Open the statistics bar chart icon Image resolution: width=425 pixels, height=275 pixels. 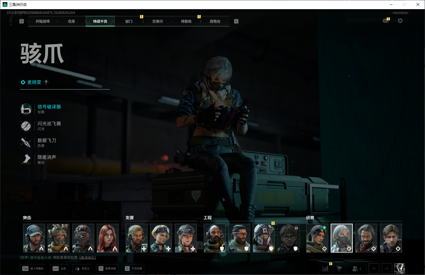tap(325, 269)
